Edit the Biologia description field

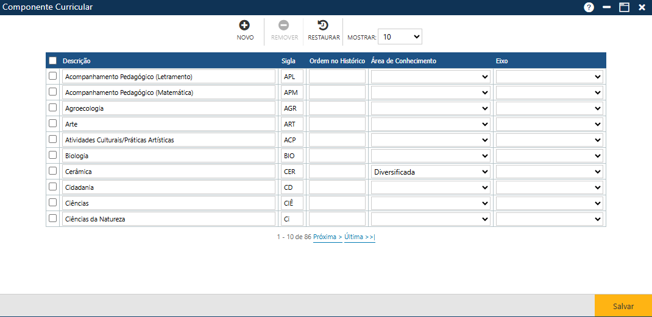(169, 155)
